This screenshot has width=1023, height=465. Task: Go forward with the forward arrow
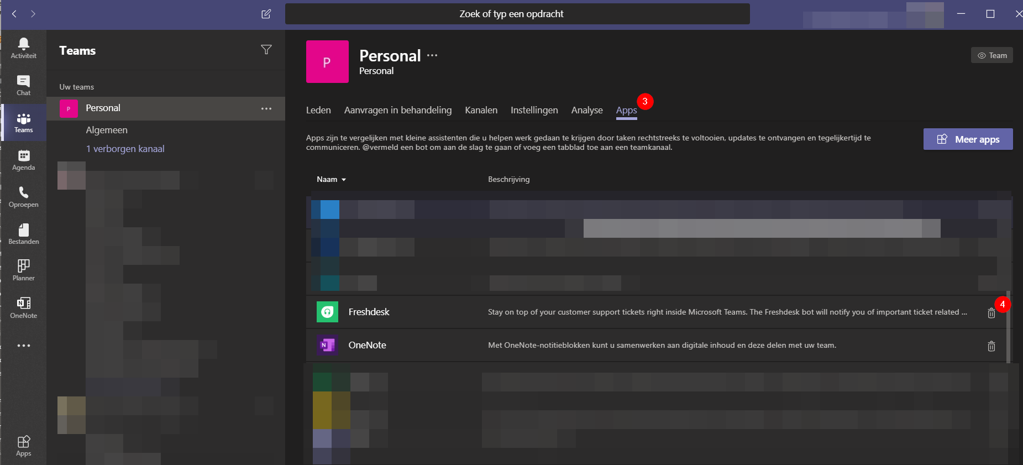33,14
